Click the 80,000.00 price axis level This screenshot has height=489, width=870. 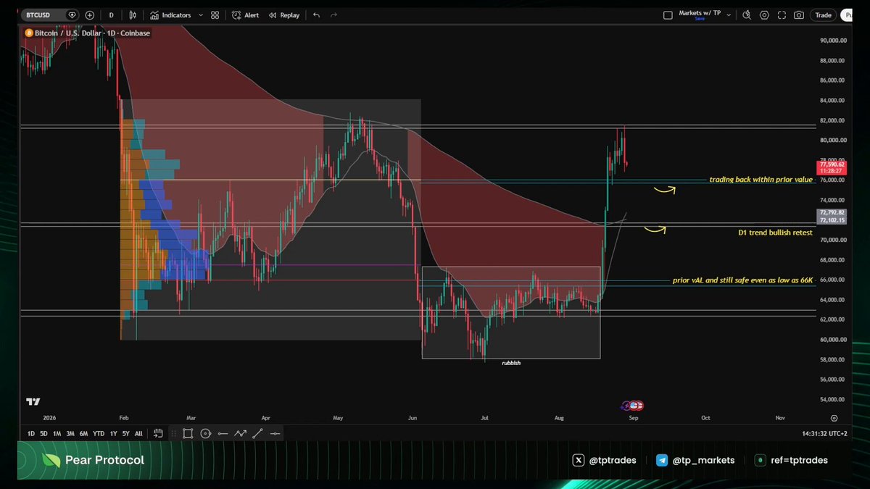click(x=833, y=141)
